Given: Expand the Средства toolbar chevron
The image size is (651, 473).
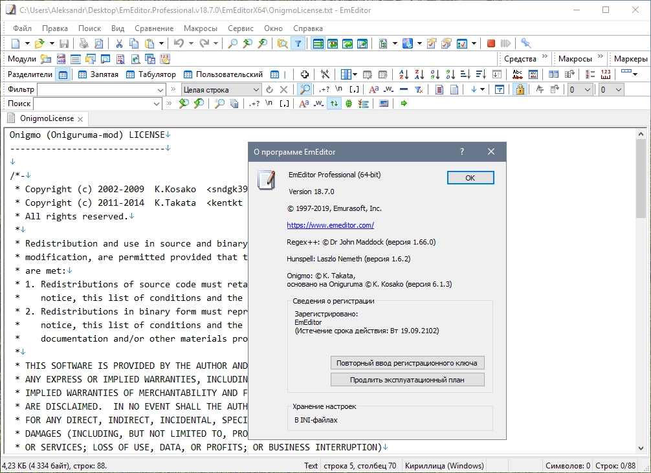Looking at the screenshot, I should [x=545, y=56].
